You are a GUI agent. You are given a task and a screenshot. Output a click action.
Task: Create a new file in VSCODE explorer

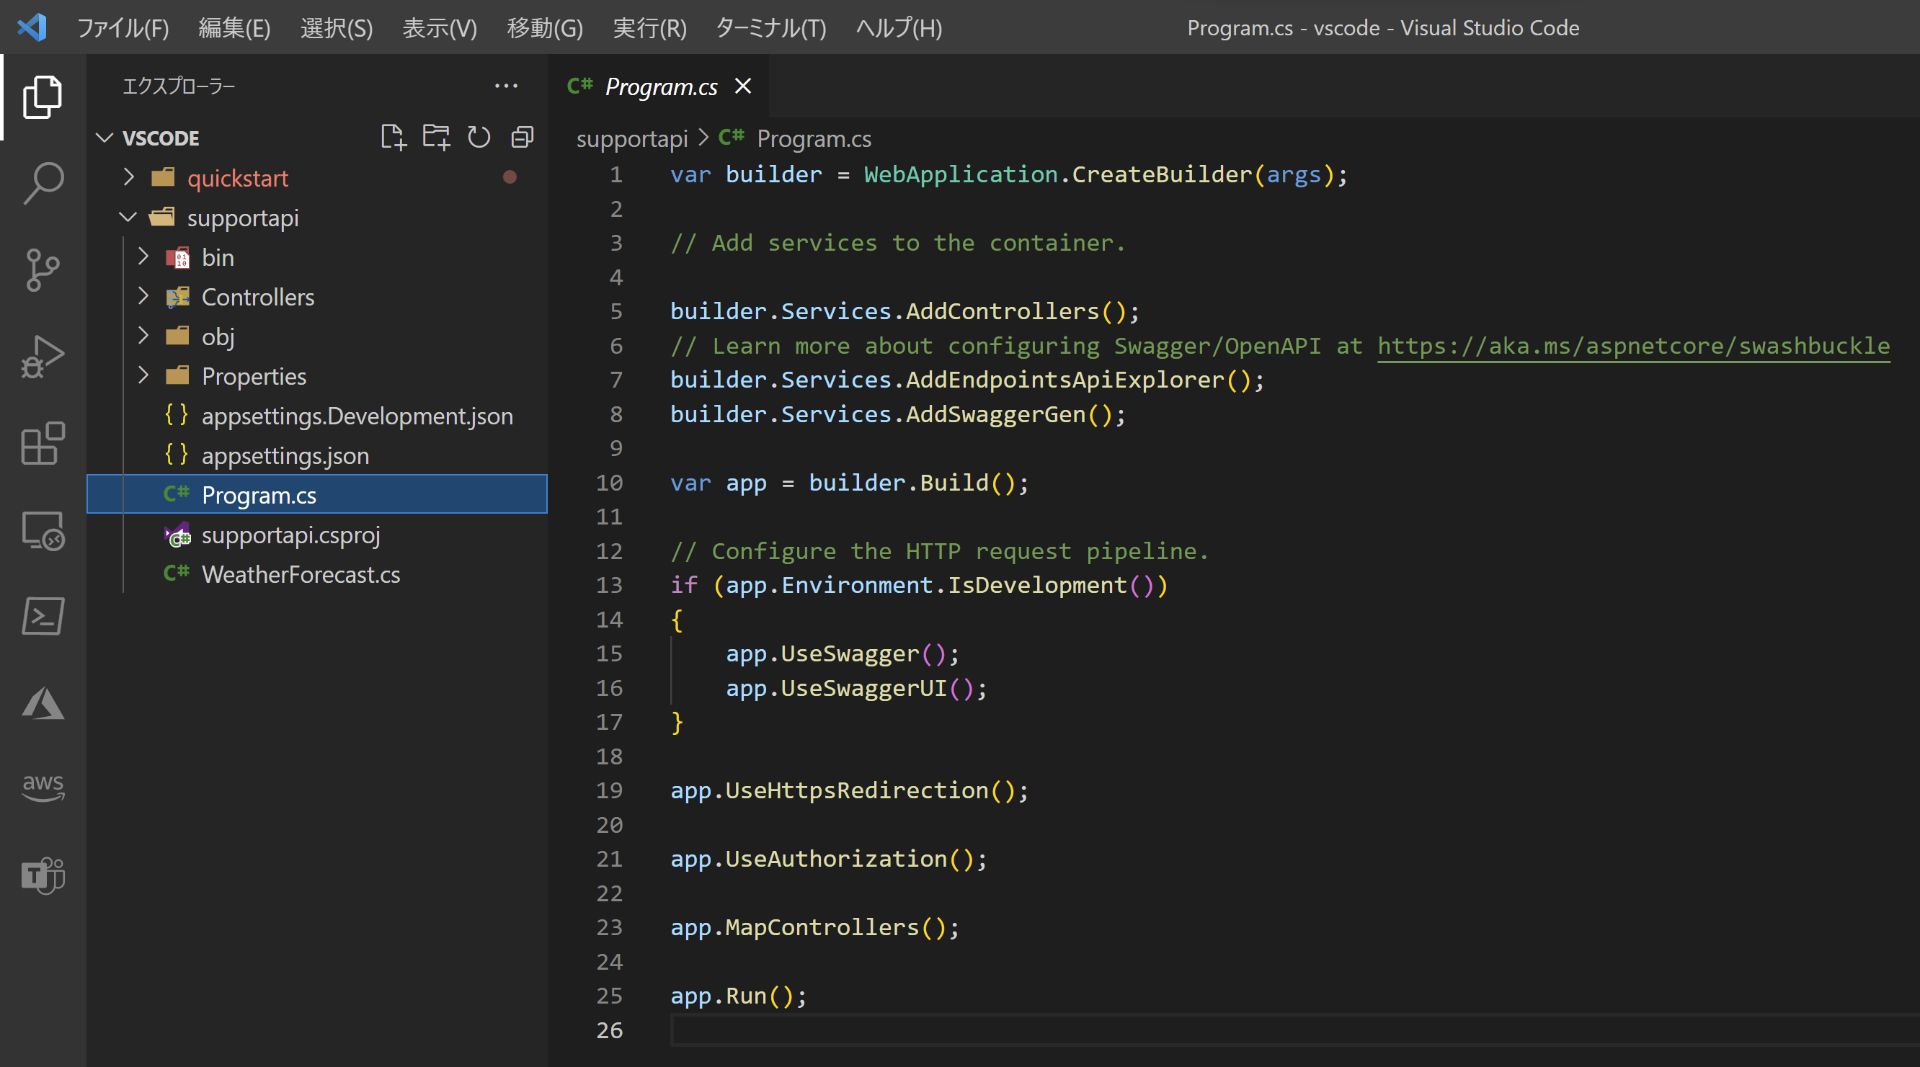tap(393, 138)
